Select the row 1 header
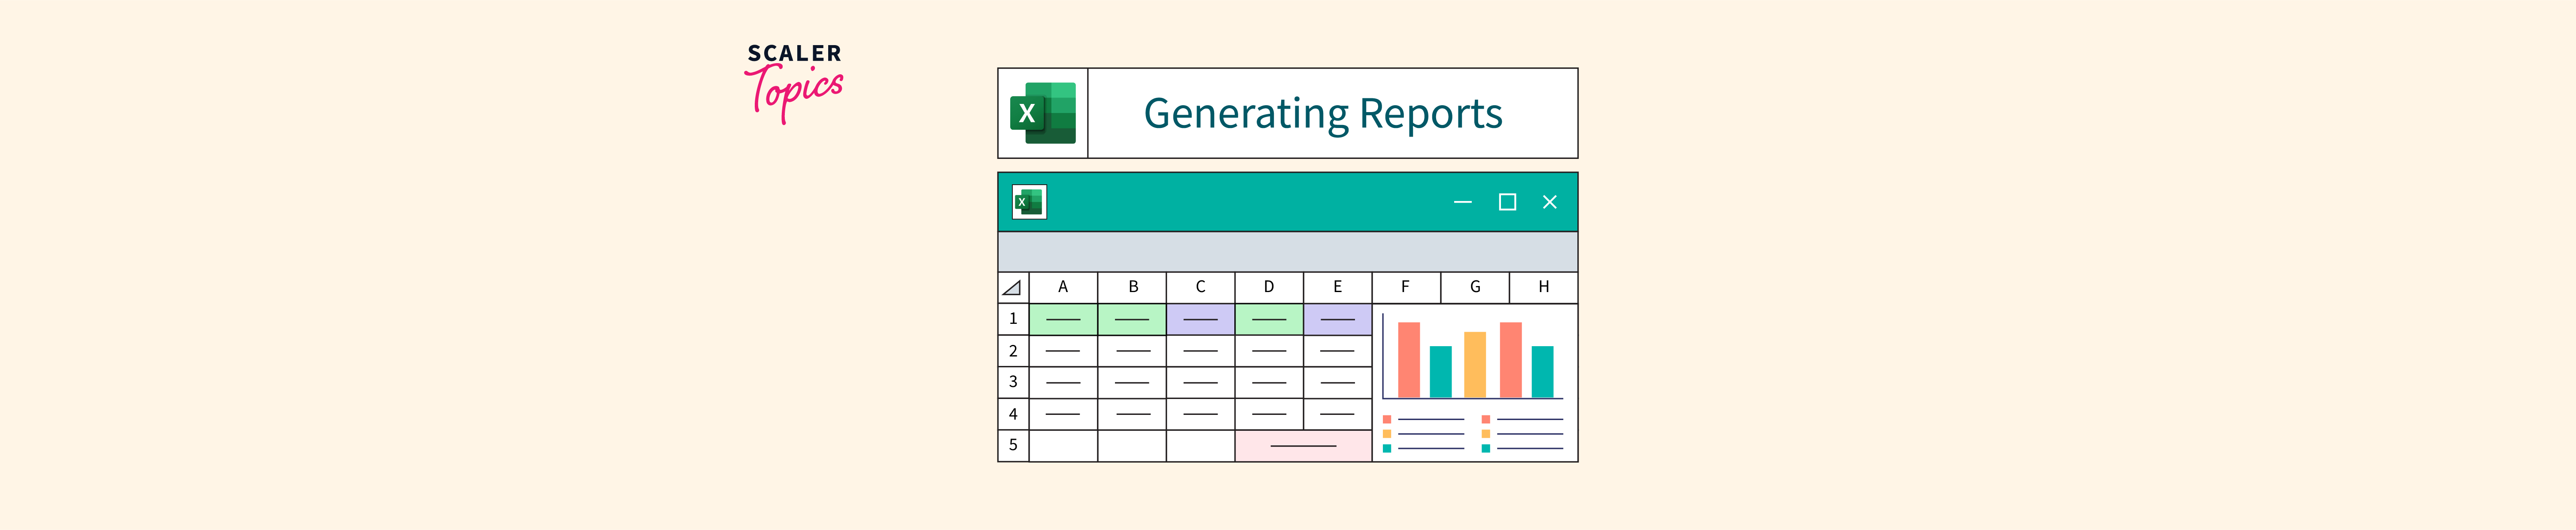2576x530 pixels. click(x=1013, y=319)
